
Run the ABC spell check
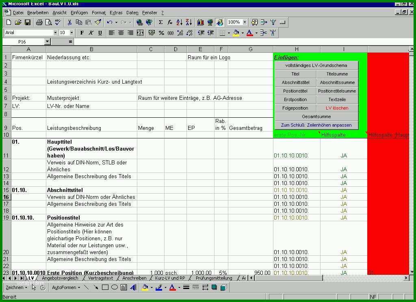(58, 22)
